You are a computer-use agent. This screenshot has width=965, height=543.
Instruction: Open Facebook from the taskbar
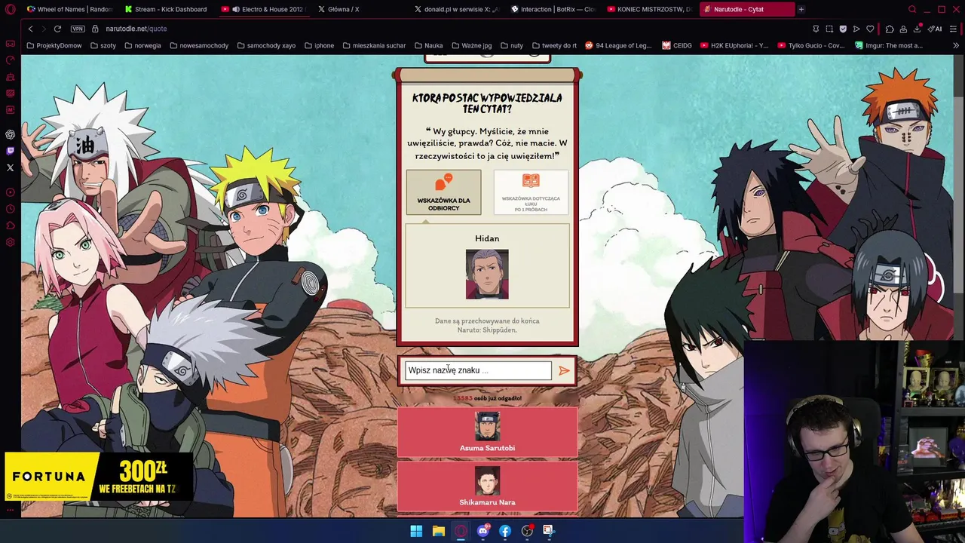(505, 531)
